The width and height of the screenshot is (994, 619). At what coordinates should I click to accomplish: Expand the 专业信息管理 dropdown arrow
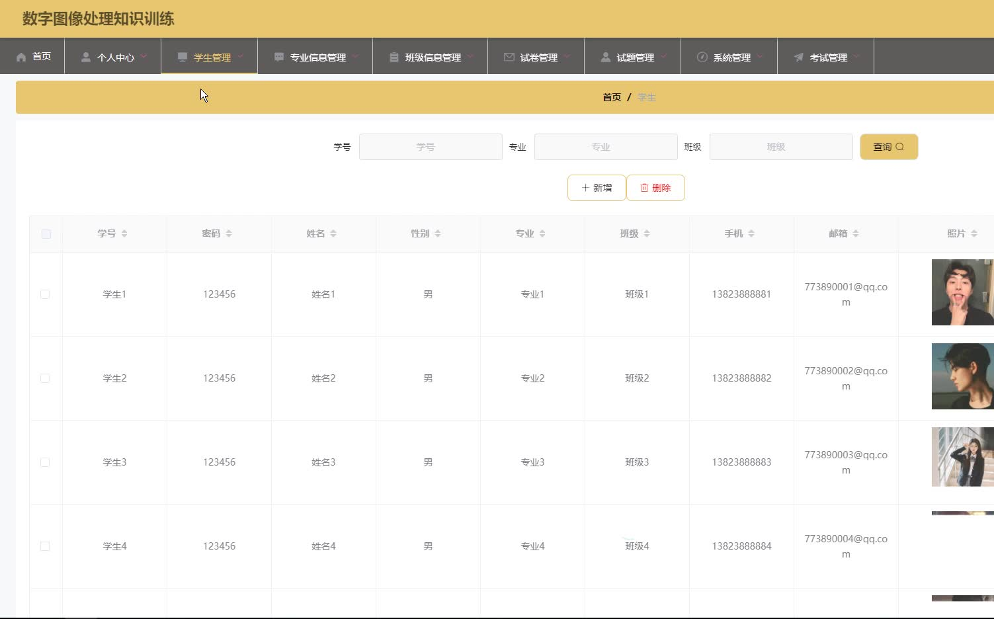tap(355, 57)
